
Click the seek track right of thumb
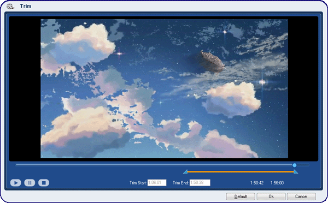(303, 165)
